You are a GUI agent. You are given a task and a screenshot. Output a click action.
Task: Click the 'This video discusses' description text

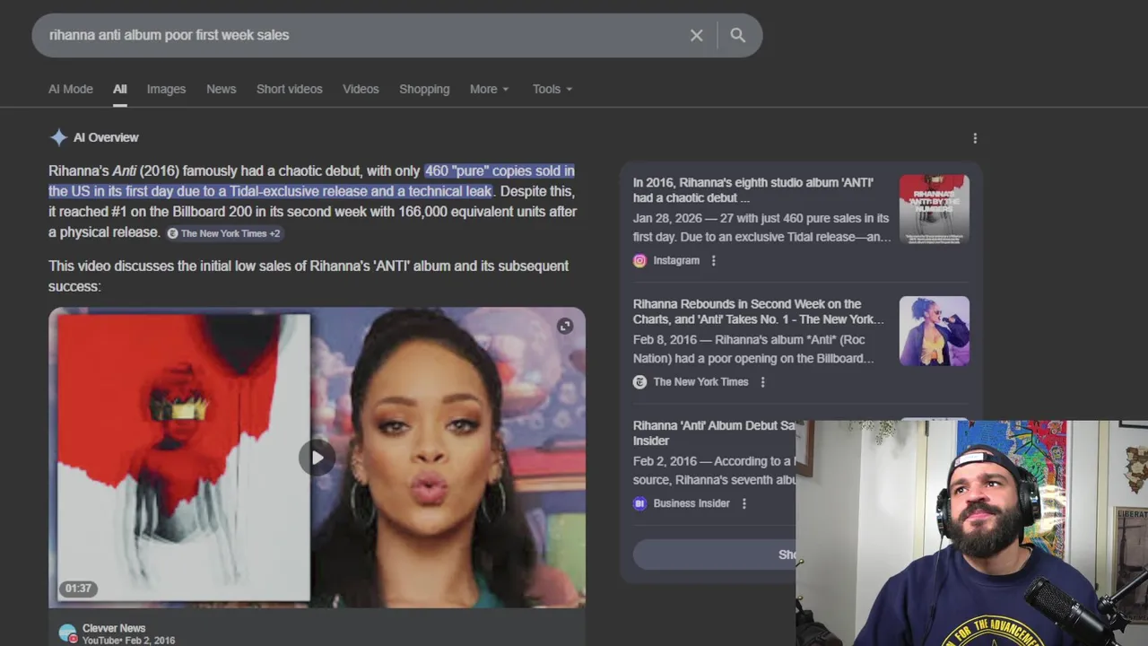[309, 275]
